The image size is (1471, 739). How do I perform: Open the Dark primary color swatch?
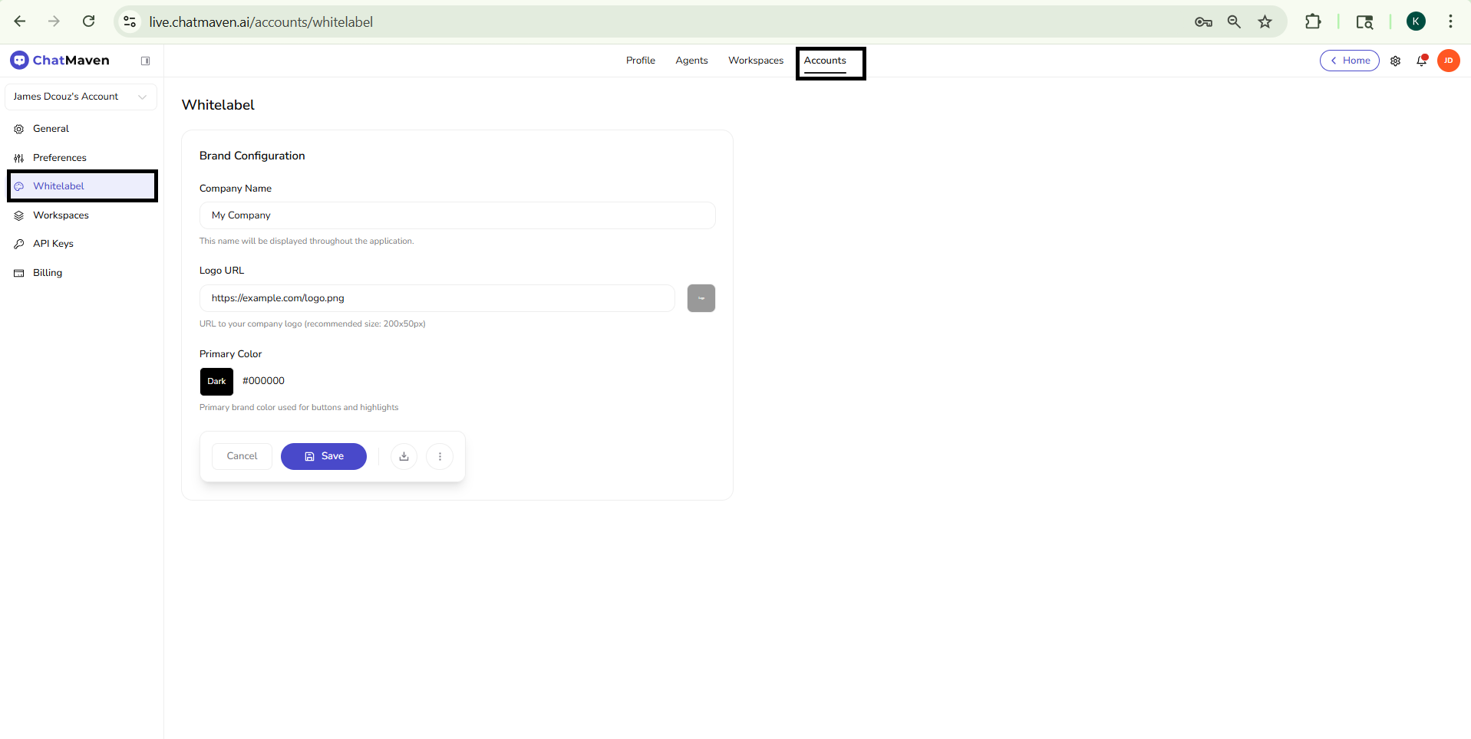tap(216, 381)
